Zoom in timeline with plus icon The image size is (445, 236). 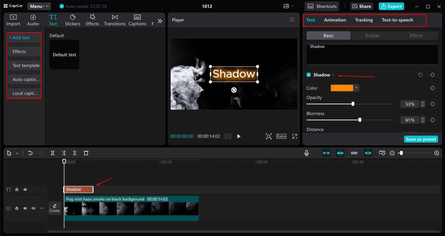[x=437, y=153]
